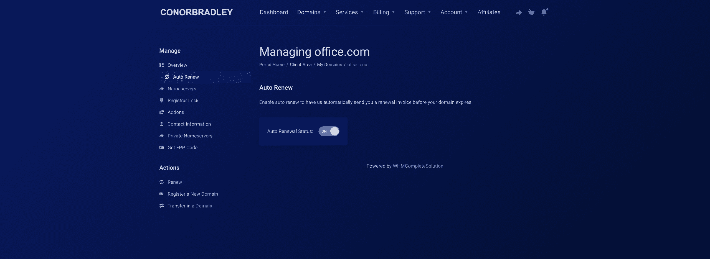Select Nameservers label in Manage sidebar
Viewport: 710px width, 259px height.
[182, 89]
